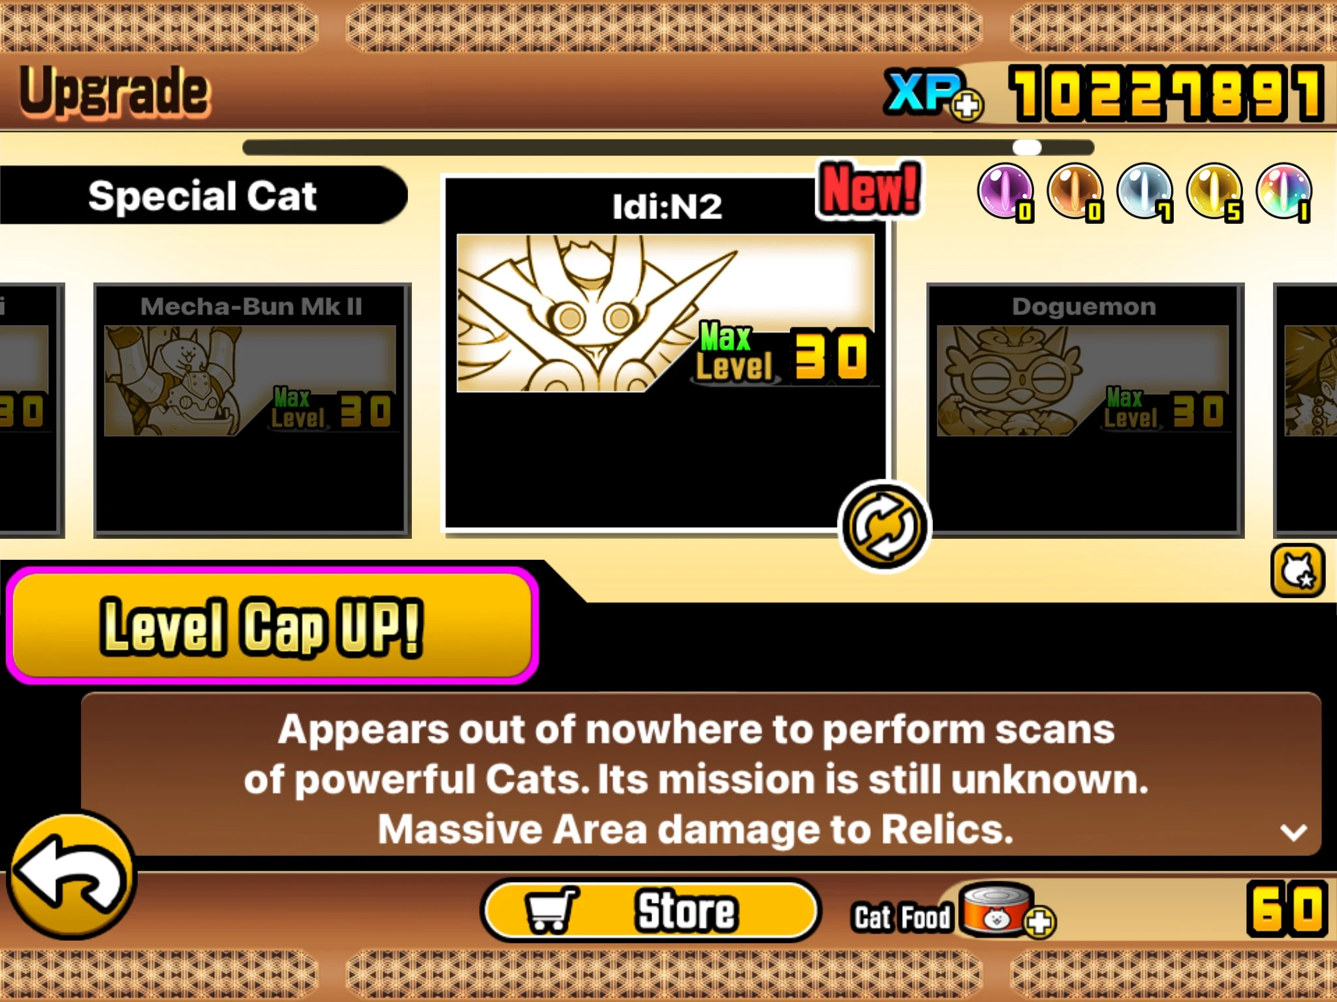Tap the blue catseye icon

point(1144,192)
